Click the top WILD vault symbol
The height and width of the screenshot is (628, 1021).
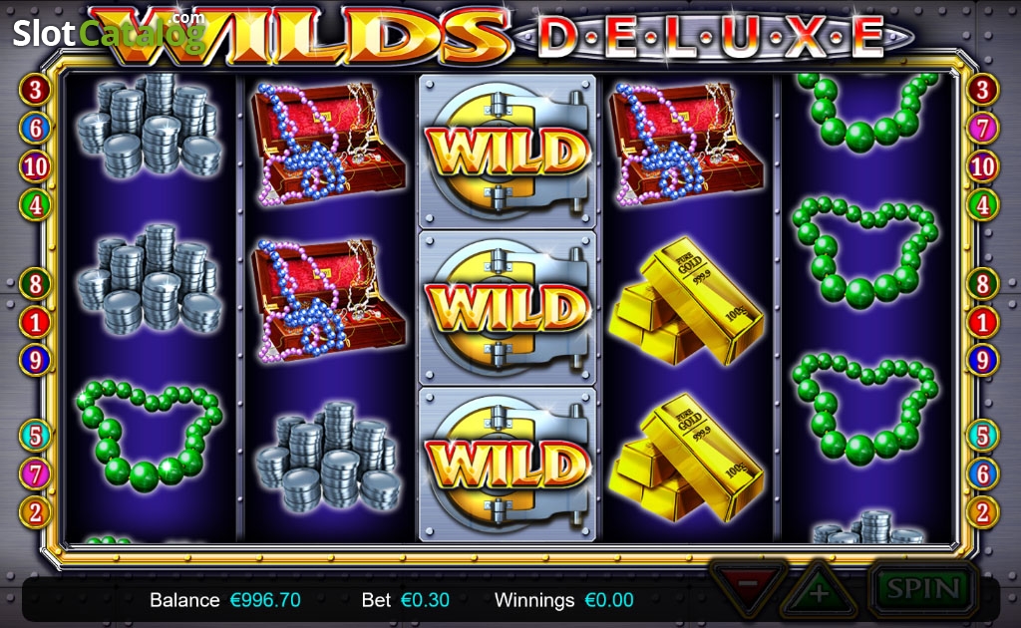pyautogui.click(x=508, y=151)
